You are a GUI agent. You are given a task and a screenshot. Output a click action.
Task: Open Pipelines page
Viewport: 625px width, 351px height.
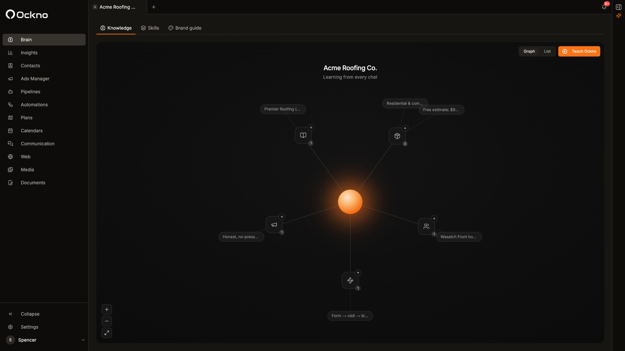click(44, 92)
